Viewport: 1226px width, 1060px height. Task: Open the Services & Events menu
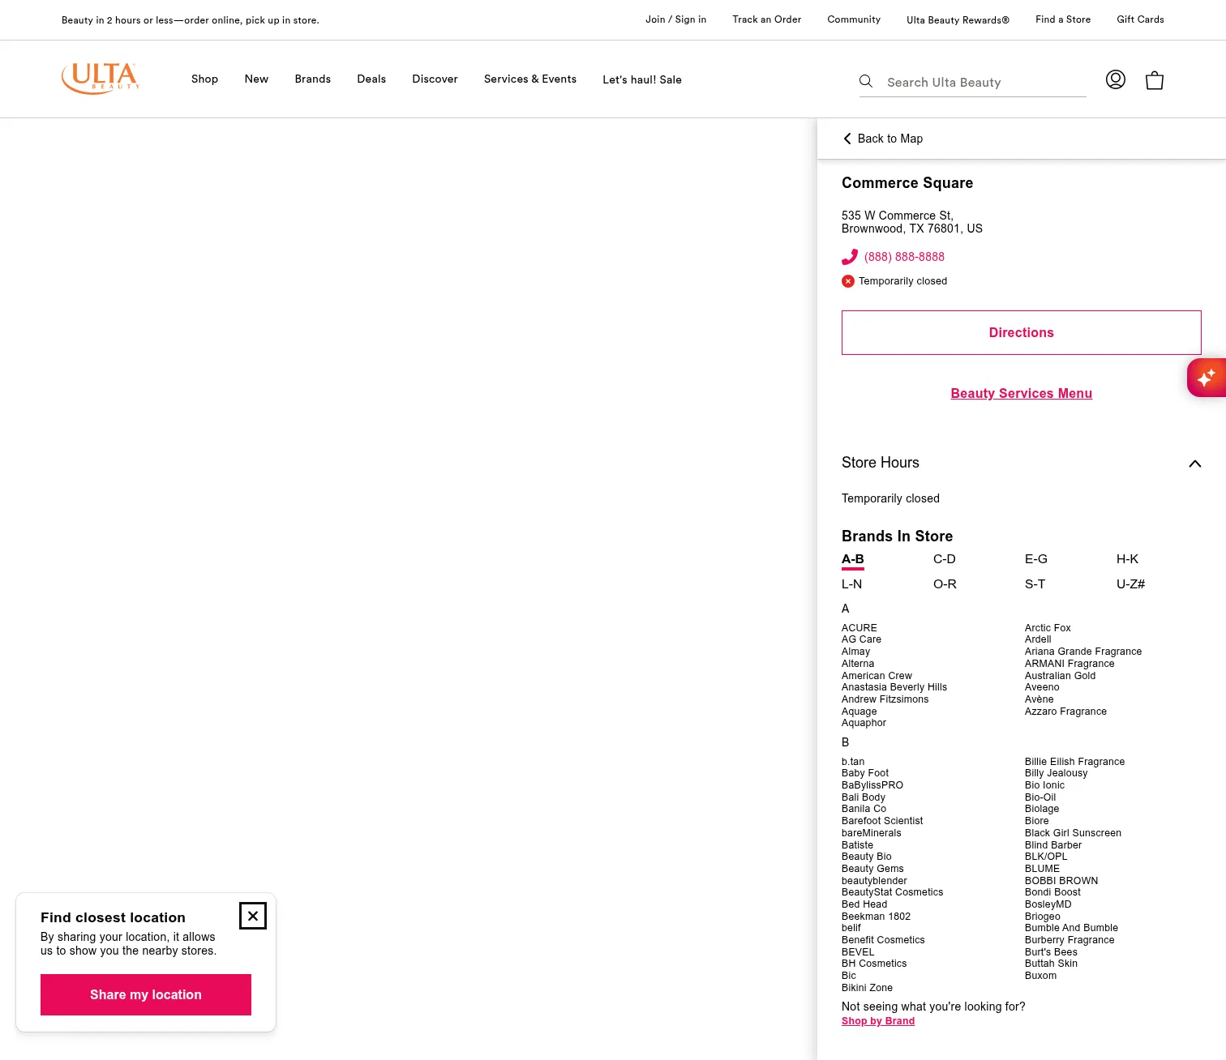530,79
